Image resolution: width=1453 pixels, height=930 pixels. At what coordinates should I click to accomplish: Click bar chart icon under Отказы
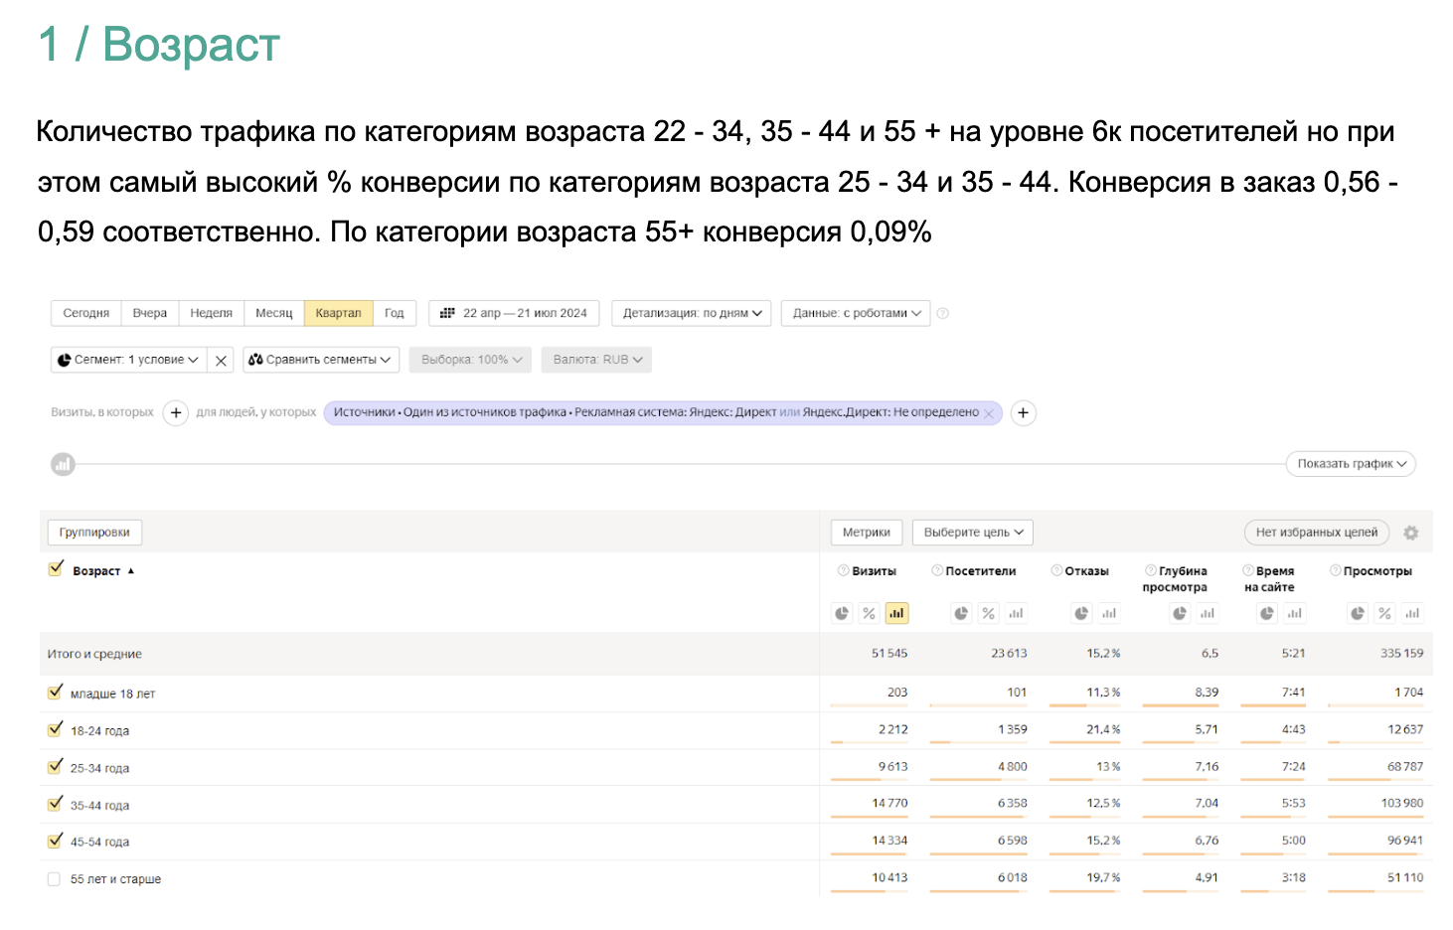point(1109,613)
